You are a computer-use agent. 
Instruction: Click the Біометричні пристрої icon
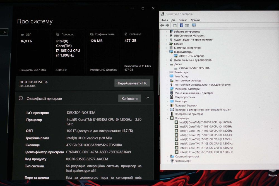click(171, 48)
